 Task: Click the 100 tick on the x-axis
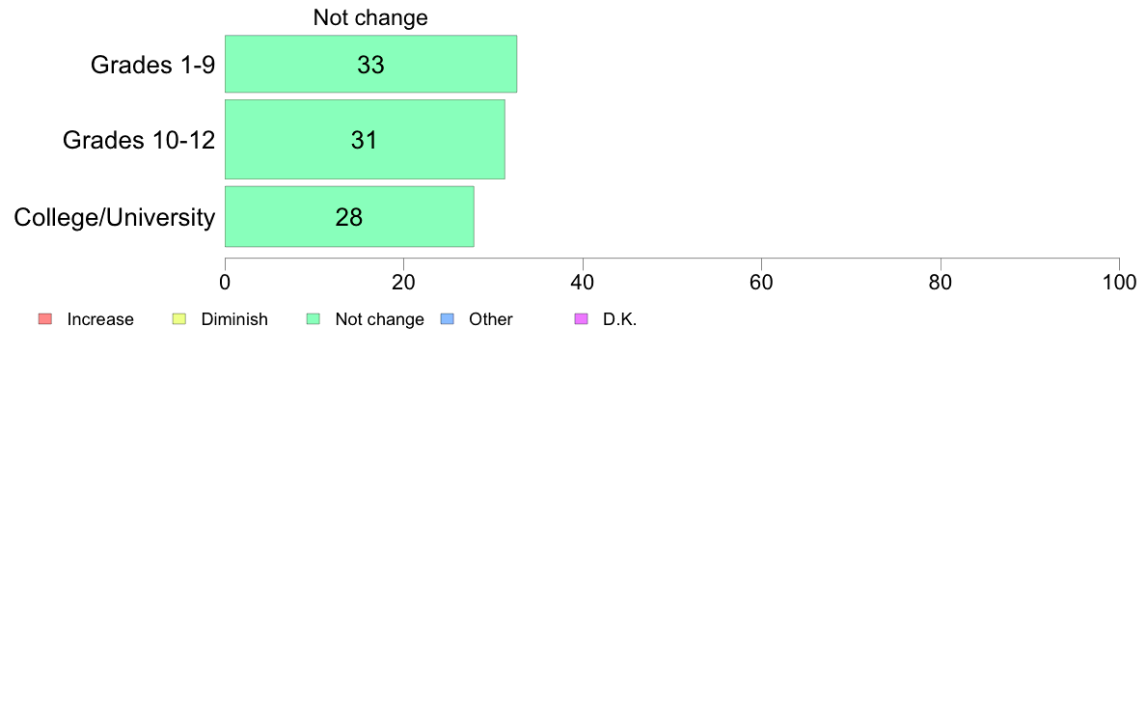[x=1119, y=283]
